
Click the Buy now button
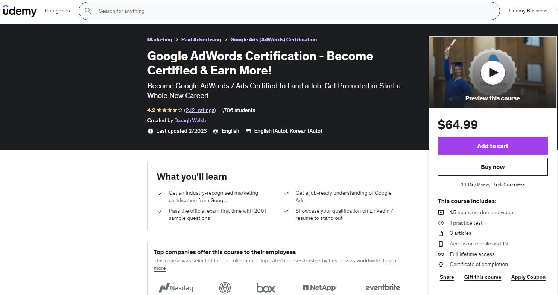(x=493, y=167)
